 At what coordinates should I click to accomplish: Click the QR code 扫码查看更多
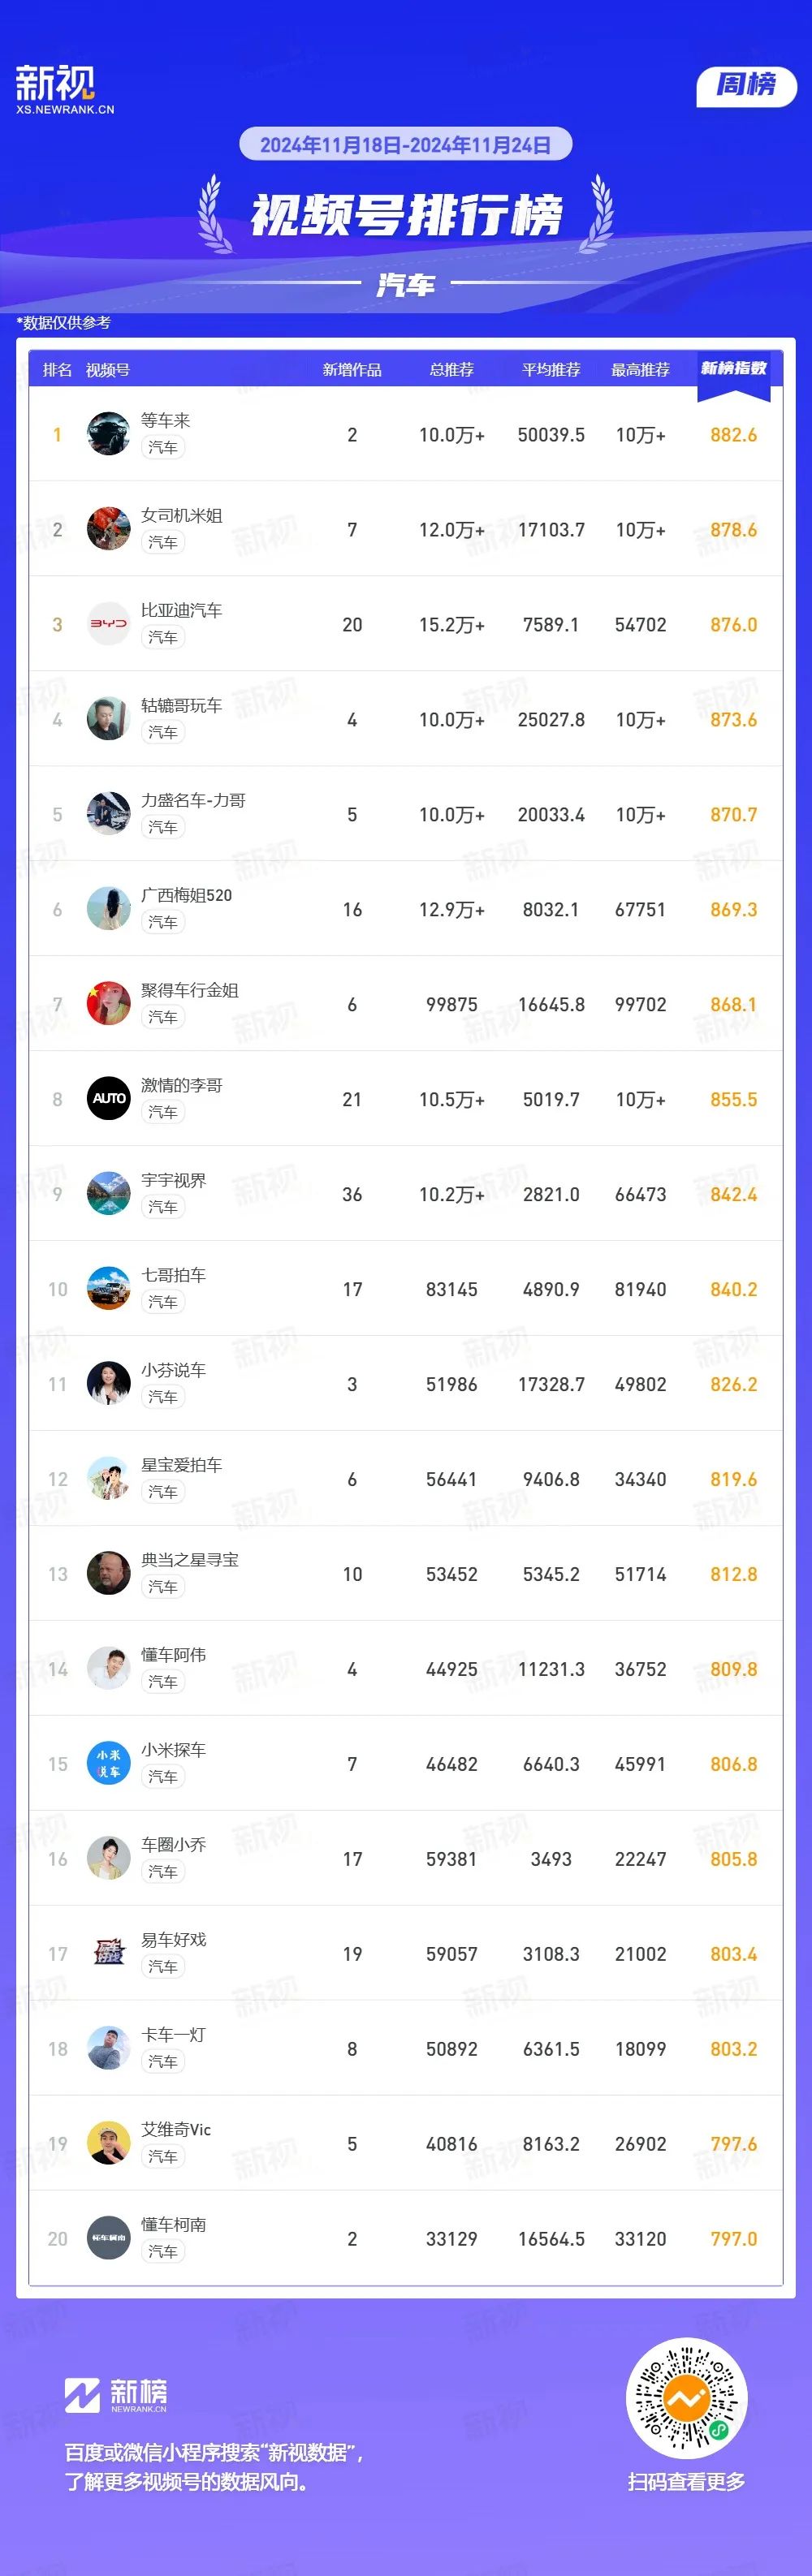(686, 2398)
